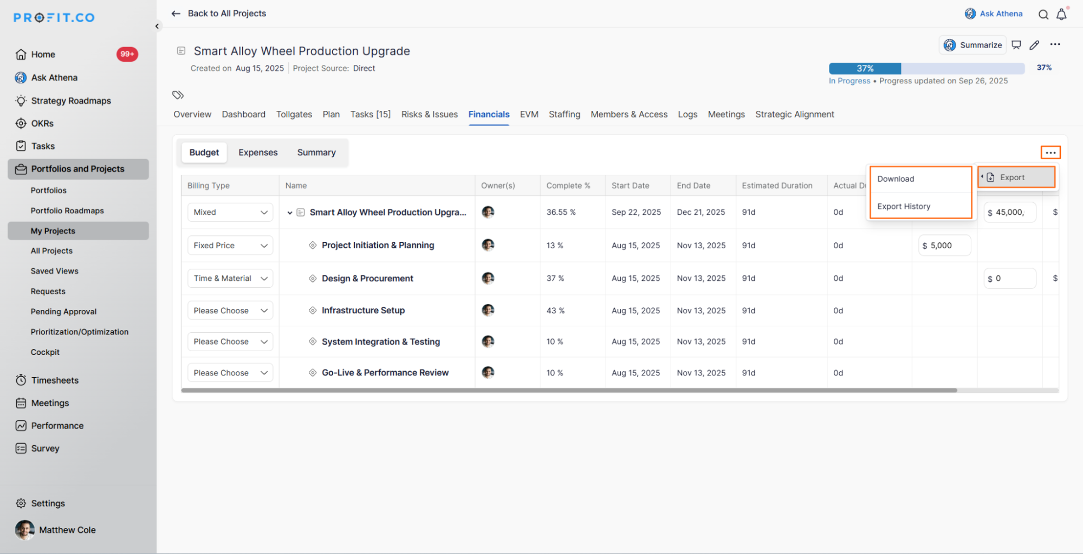Click the tags icon under project title
Image resolution: width=1083 pixels, height=554 pixels.
(178, 95)
